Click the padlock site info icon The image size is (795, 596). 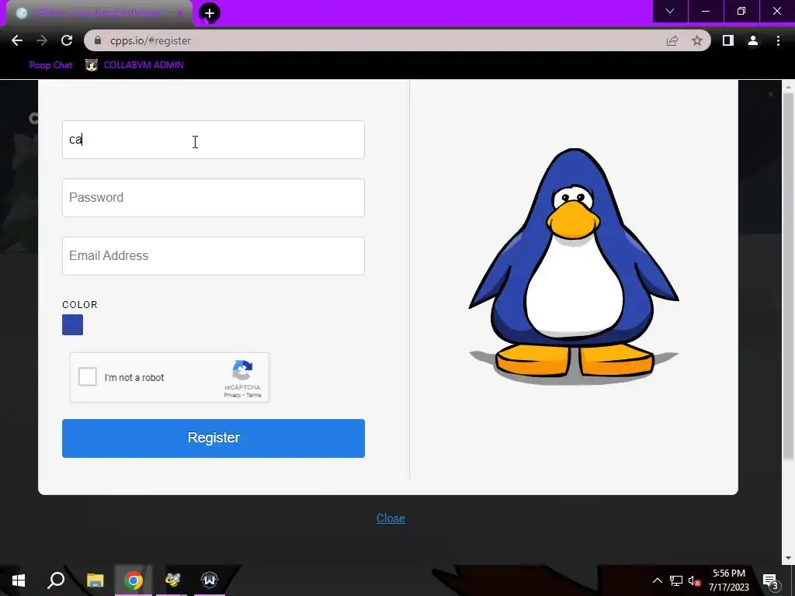tap(98, 40)
